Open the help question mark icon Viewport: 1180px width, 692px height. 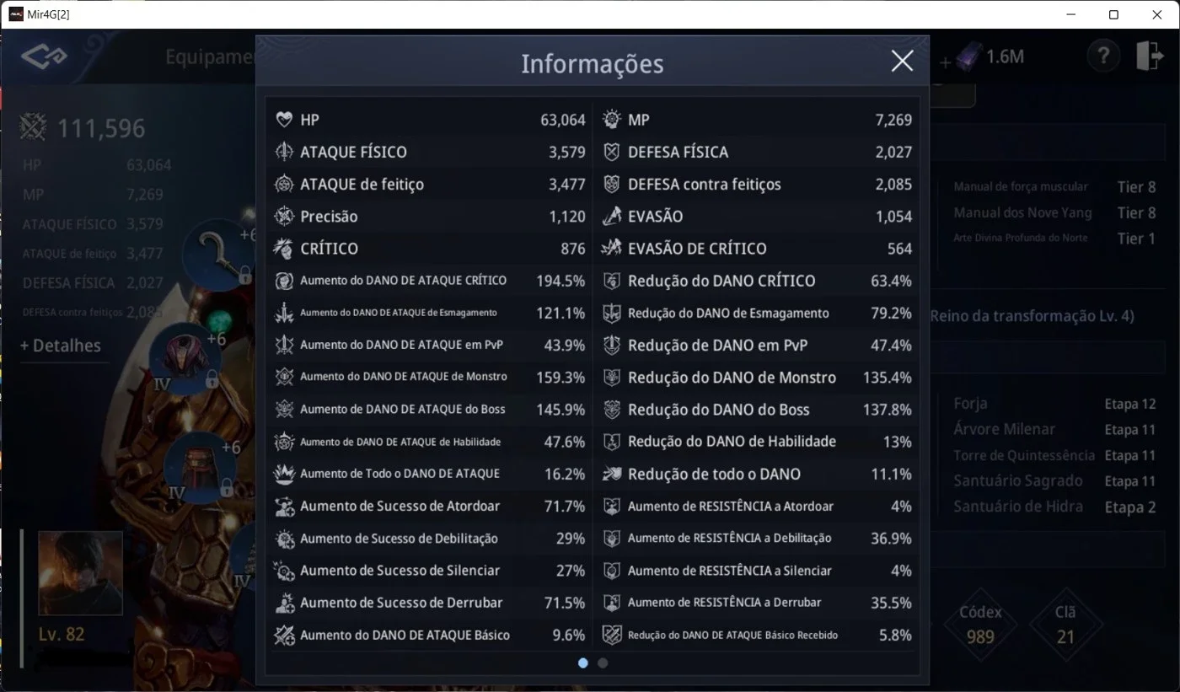pyautogui.click(x=1102, y=56)
